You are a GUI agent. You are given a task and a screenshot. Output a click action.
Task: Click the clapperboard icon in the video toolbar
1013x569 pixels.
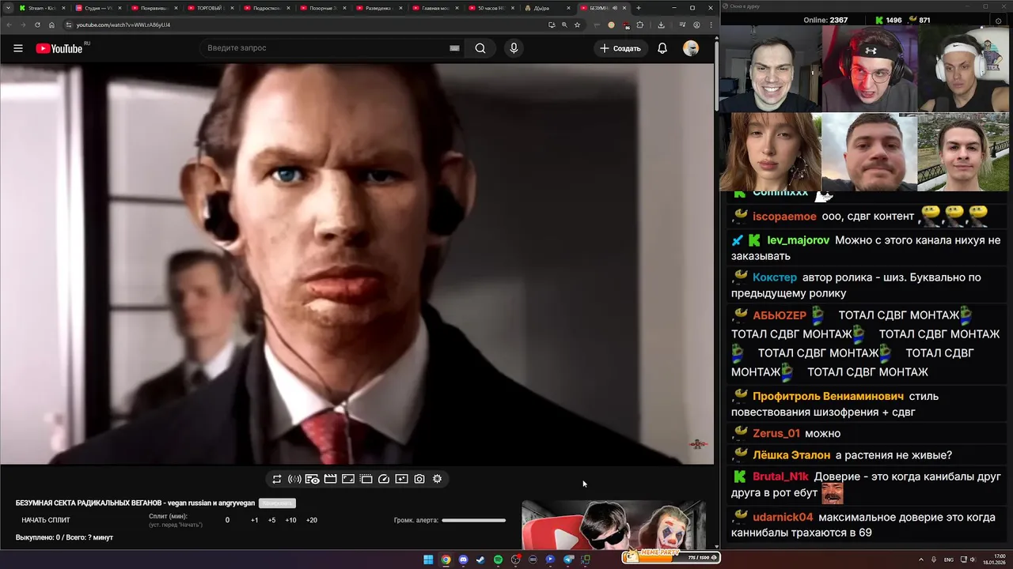pyautogui.click(x=330, y=479)
